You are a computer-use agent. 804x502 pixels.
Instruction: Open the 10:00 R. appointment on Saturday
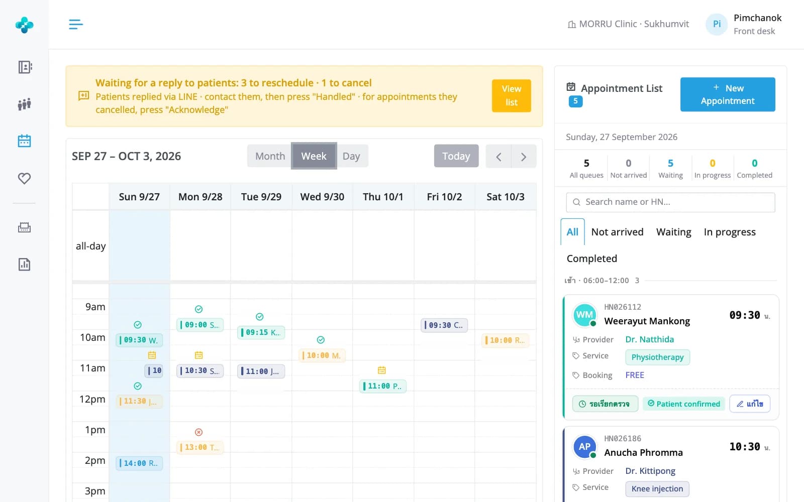(505, 340)
